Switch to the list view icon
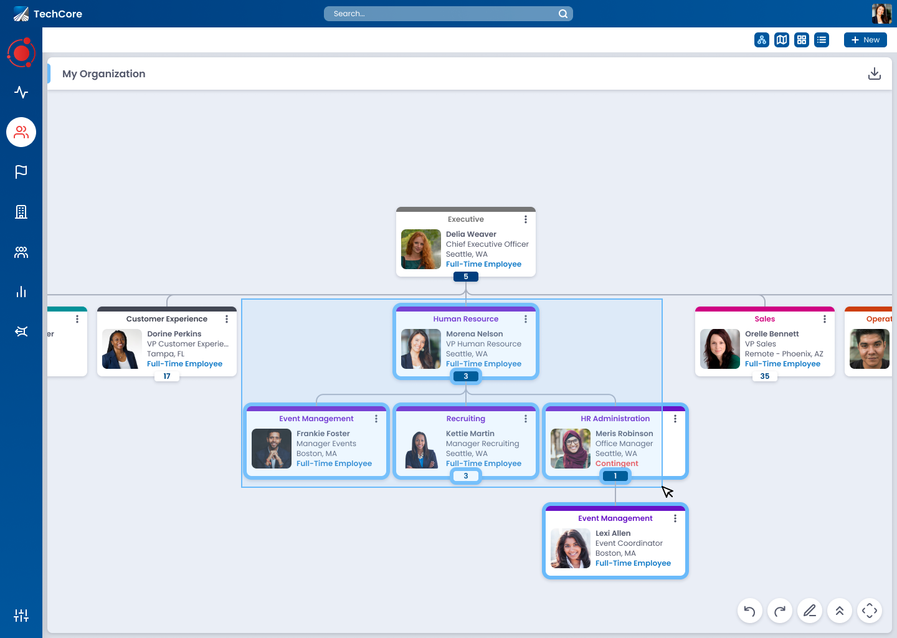 [x=822, y=40]
